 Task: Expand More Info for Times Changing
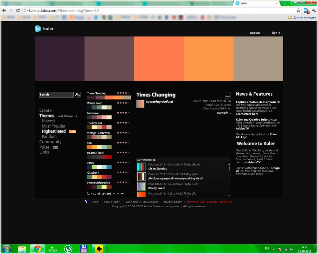pos(224,113)
